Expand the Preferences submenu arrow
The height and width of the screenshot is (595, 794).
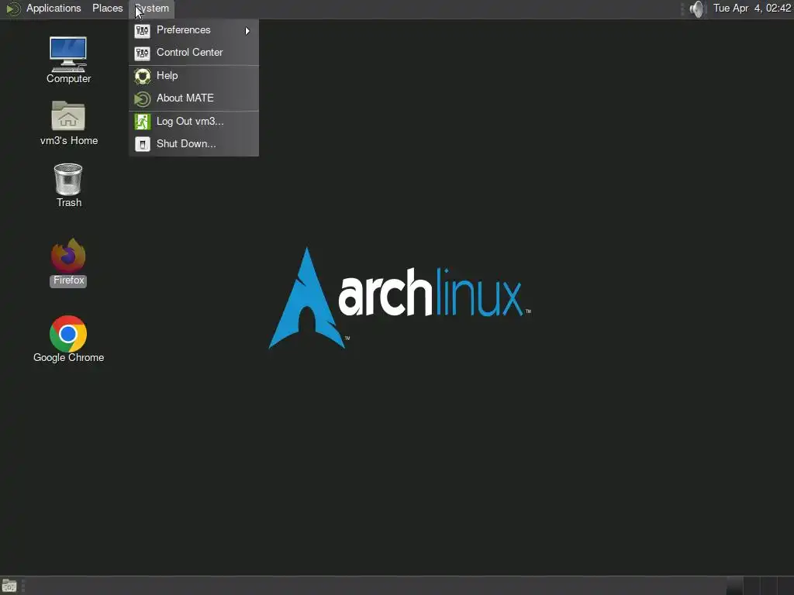pos(247,31)
